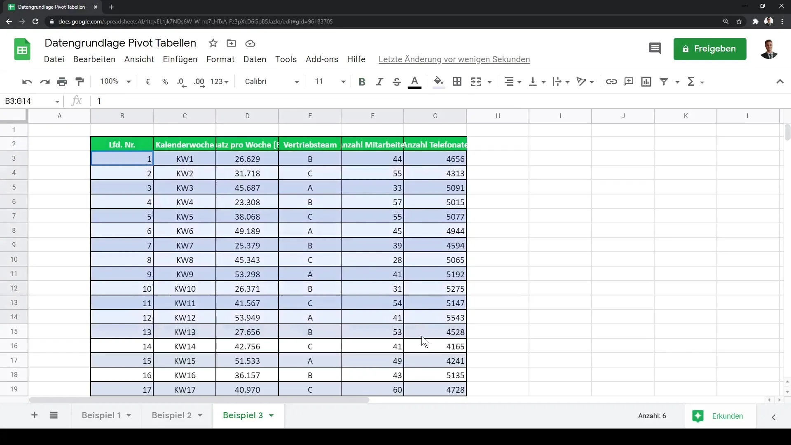The height and width of the screenshot is (445, 791).
Task: Toggle bold formatting
Action: pyautogui.click(x=362, y=82)
